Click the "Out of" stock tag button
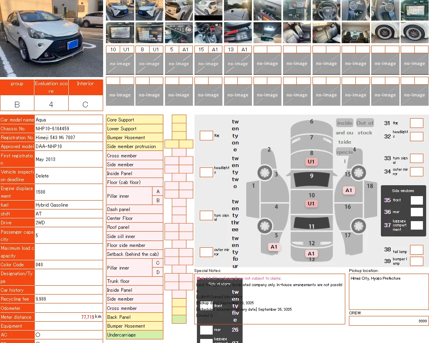Viewport: 429px width, 343px height. click(x=365, y=123)
